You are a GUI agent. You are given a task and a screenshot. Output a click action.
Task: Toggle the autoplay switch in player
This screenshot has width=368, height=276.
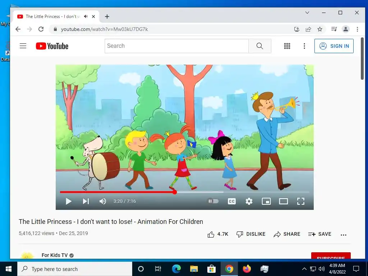(213, 201)
